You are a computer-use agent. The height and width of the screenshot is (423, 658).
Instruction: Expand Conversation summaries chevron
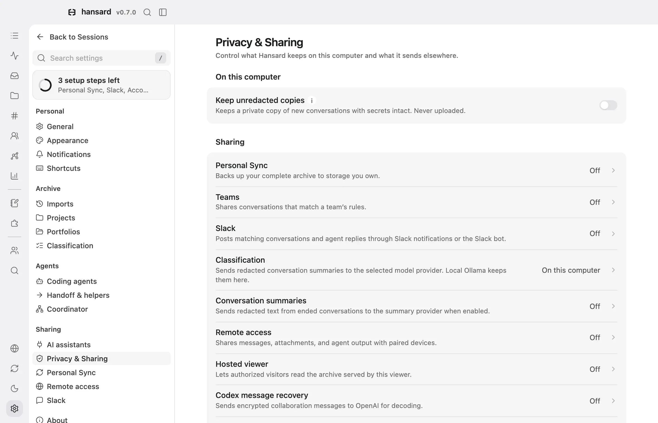coord(613,306)
